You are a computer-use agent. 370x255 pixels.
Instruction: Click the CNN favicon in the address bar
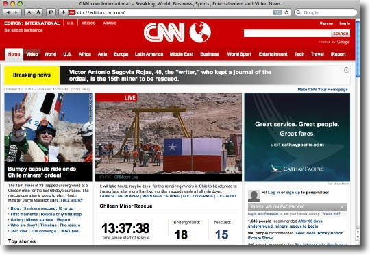(72, 12)
